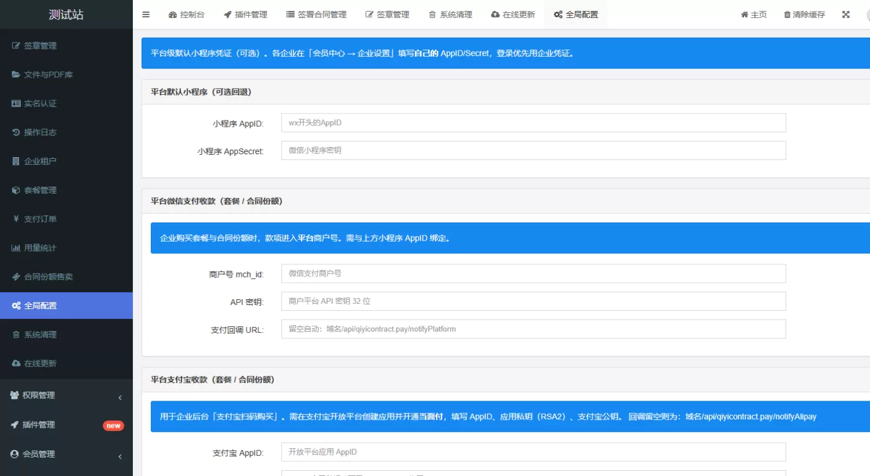Click 清除缓存 in the top bar

[x=804, y=14]
